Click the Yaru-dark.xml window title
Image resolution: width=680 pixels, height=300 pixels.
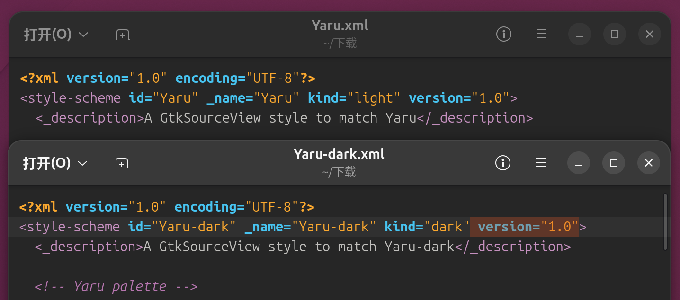339,154
